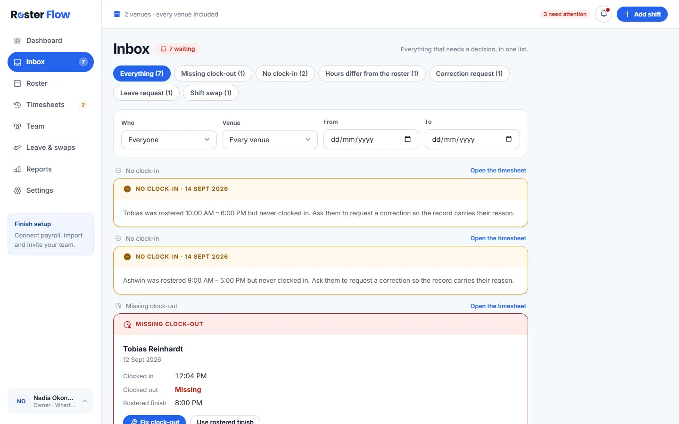Screen dimensions: 679x424
Task: Click the Inbox count badge 7
Action: point(83,62)
